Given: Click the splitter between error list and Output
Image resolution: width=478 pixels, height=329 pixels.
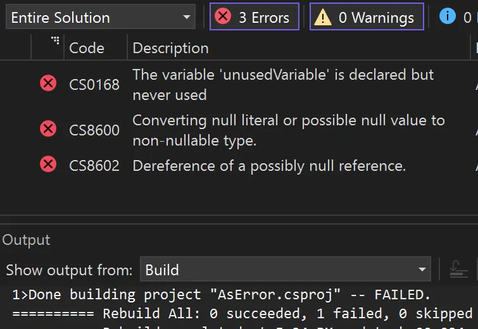Looking at the screenshot, I should pyautogui.click(x=239, y=220).
